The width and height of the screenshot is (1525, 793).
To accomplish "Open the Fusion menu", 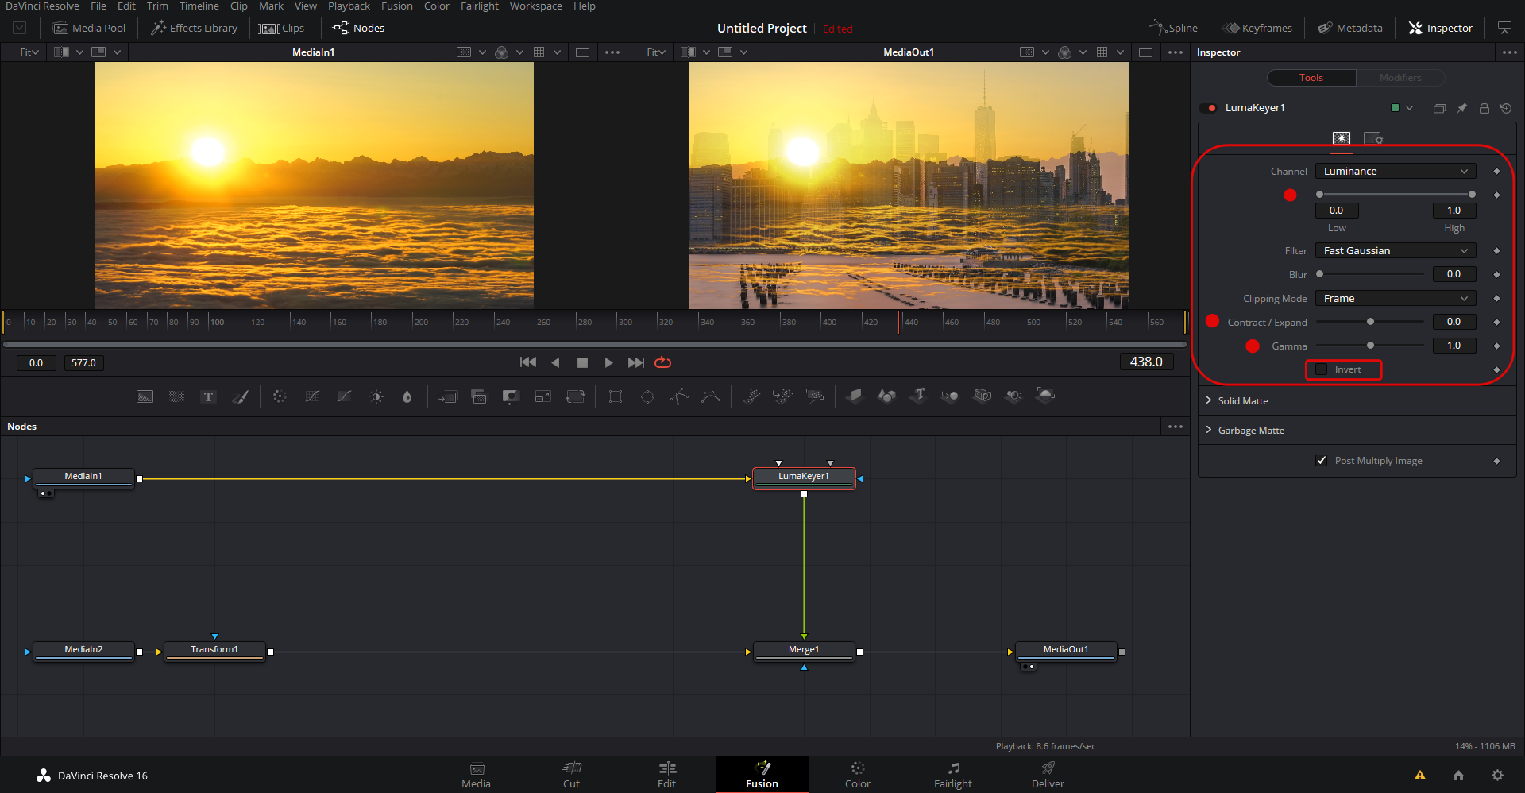I will [396, 6].
